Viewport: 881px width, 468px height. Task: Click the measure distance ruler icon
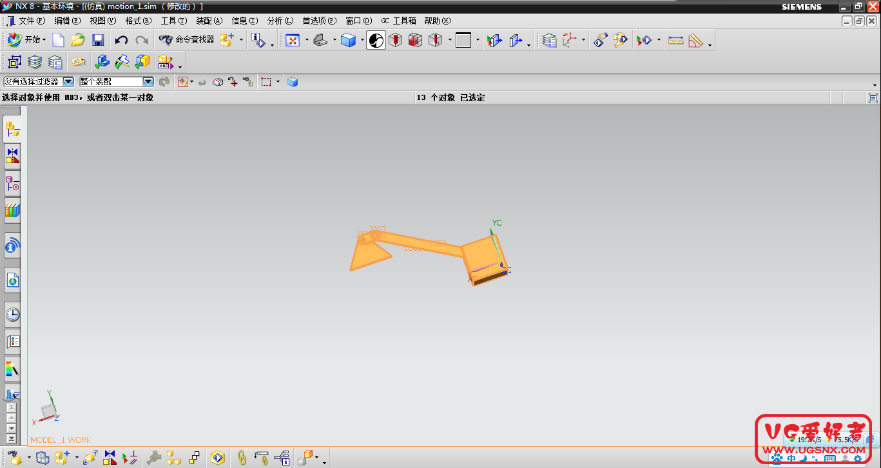point(675,41)
